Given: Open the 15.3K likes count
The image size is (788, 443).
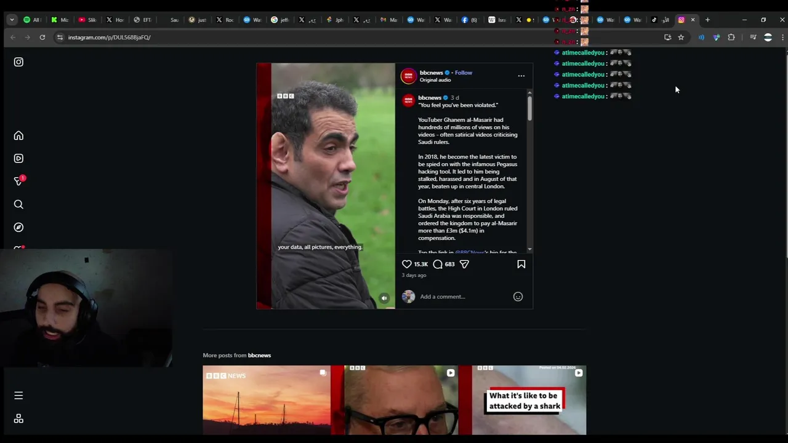Looking at the screenshot, I should coord(420,264).
